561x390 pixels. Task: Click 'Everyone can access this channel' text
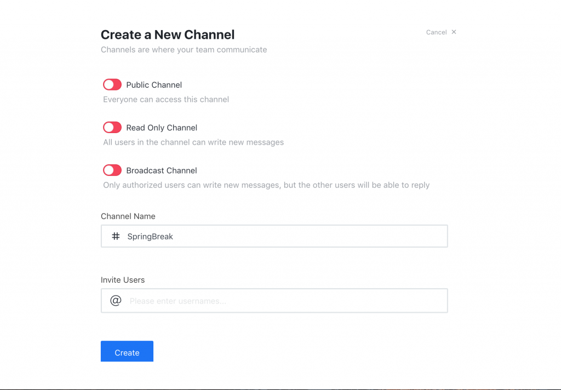pyautogui.click(x=166, y=100)
